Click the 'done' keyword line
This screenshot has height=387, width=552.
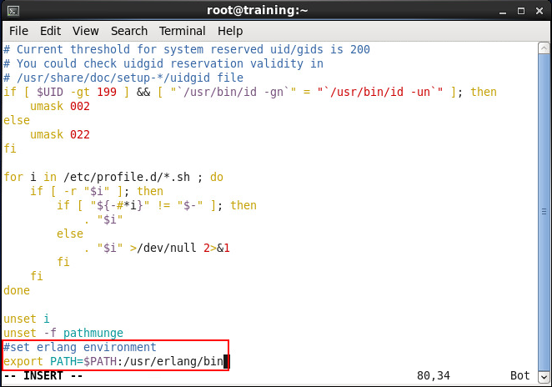click(17, 290)
